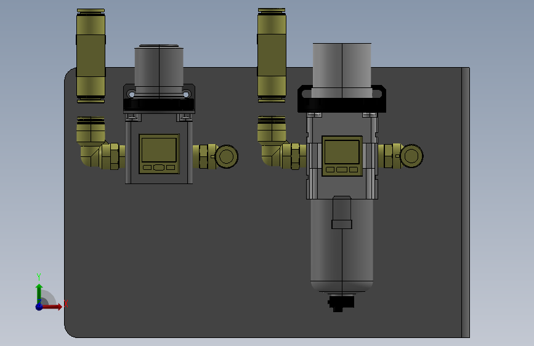Viewport: 534px width, 346px height.
Task: Select the left regulator's digital pressure display
Action: pos(159,154)
